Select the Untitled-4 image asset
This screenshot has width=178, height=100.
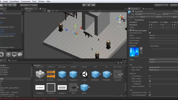coord(40,87)
